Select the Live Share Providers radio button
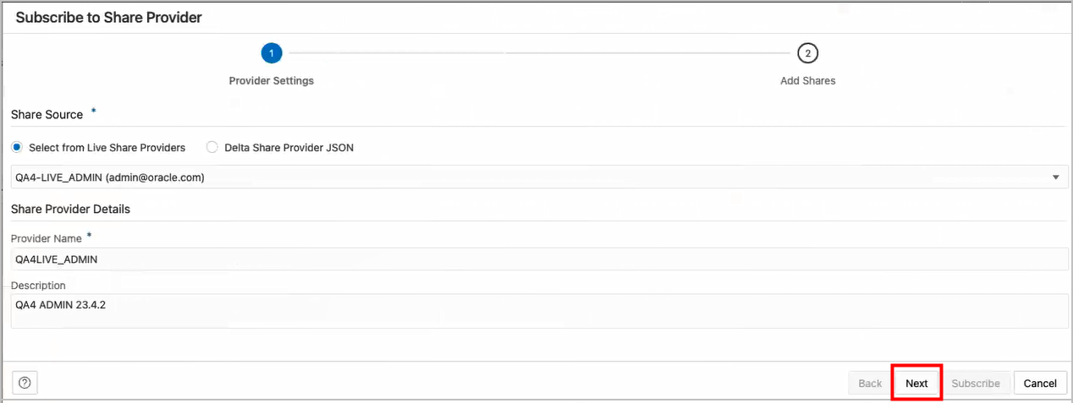Viewport: 1073px width, 403px height. pos(18,147)
